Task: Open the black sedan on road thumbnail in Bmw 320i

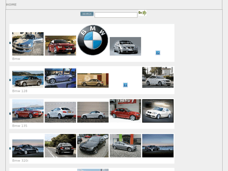Action: click(60, 146)
